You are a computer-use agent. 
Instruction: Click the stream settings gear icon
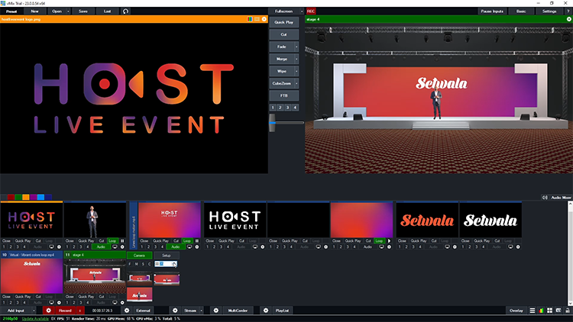pos(175,311)
